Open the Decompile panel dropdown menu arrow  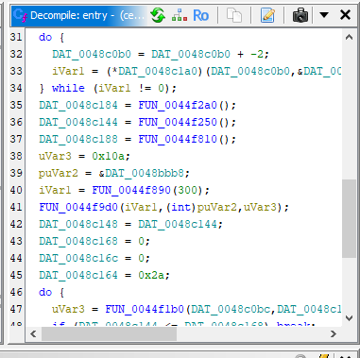point(324,15)
